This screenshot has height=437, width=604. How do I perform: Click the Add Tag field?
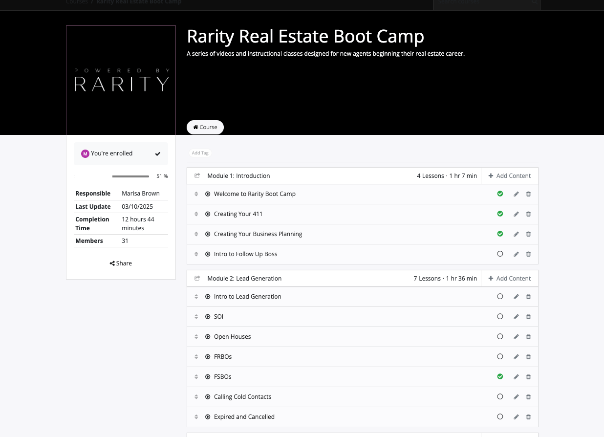[x=200, y=153]
